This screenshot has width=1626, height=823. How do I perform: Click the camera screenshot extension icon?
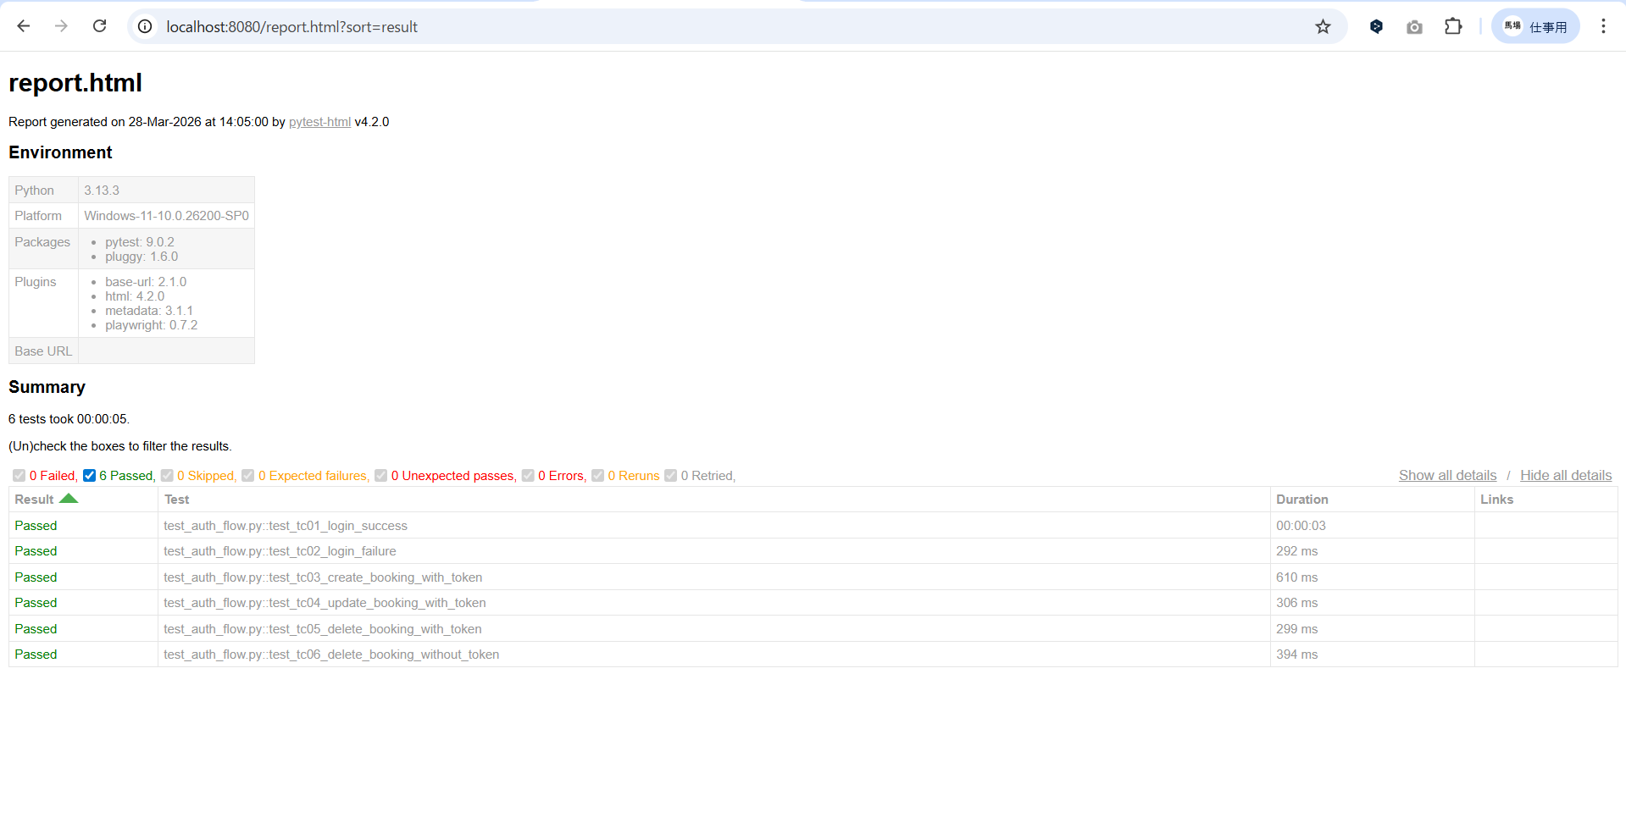1414,27
